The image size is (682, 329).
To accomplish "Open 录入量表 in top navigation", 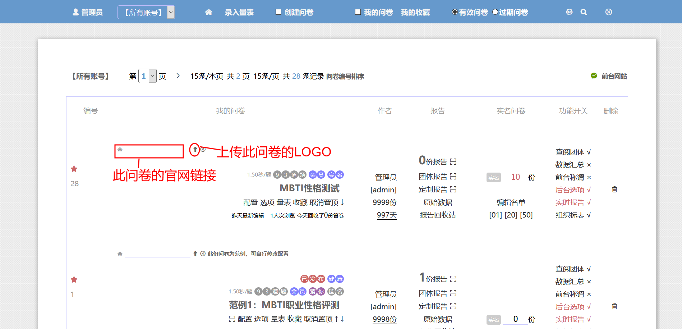I will pos(239,12).
